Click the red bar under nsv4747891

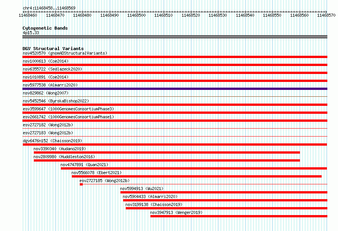coord(194,168)
